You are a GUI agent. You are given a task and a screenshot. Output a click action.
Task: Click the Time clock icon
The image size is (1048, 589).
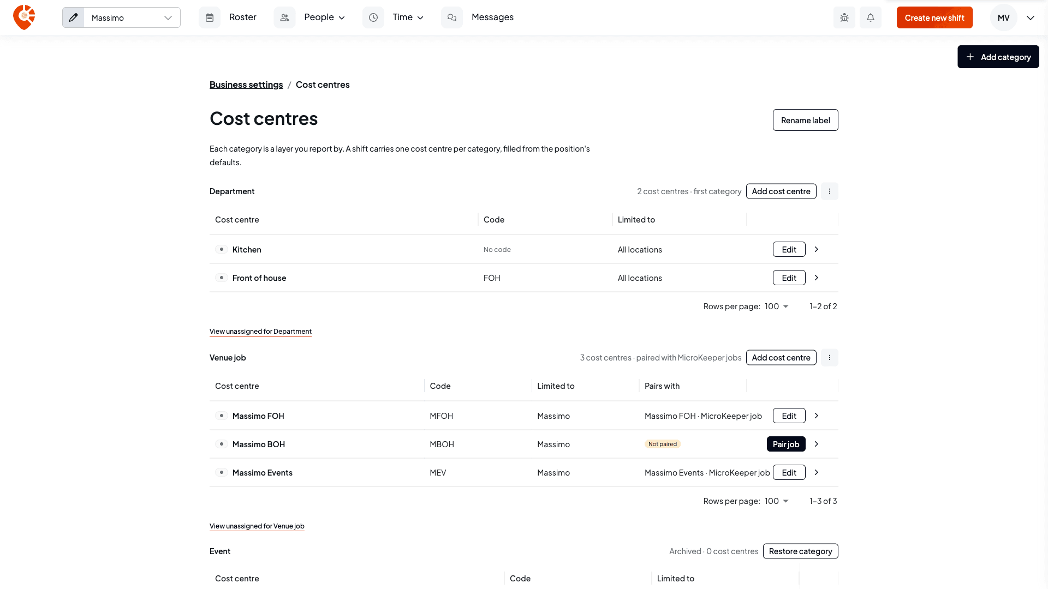pos(373,17)
